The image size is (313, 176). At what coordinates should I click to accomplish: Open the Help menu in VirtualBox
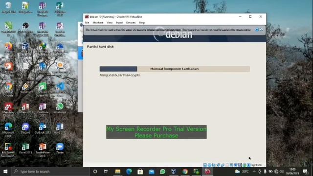pyautogui.click(x=142, y=23)
